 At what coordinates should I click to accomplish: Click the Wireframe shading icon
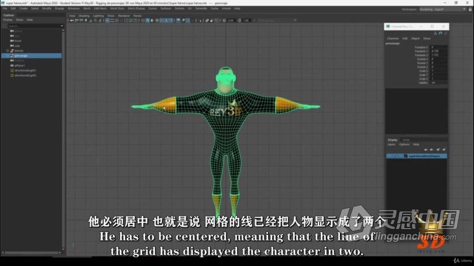[143, 20]
